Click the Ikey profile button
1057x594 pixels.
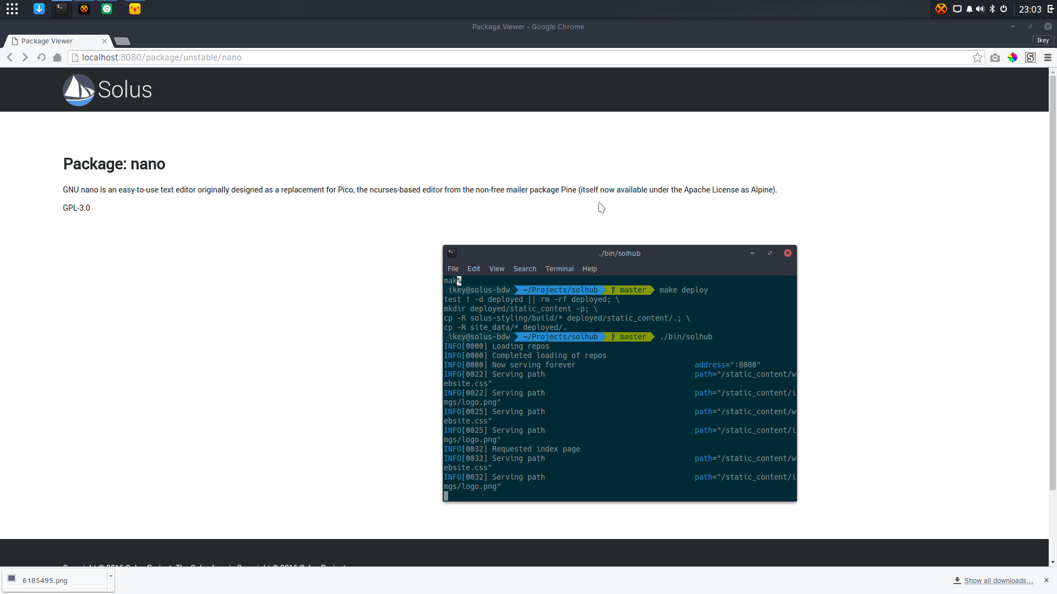pyautogui.click(x=1043, y=40)
